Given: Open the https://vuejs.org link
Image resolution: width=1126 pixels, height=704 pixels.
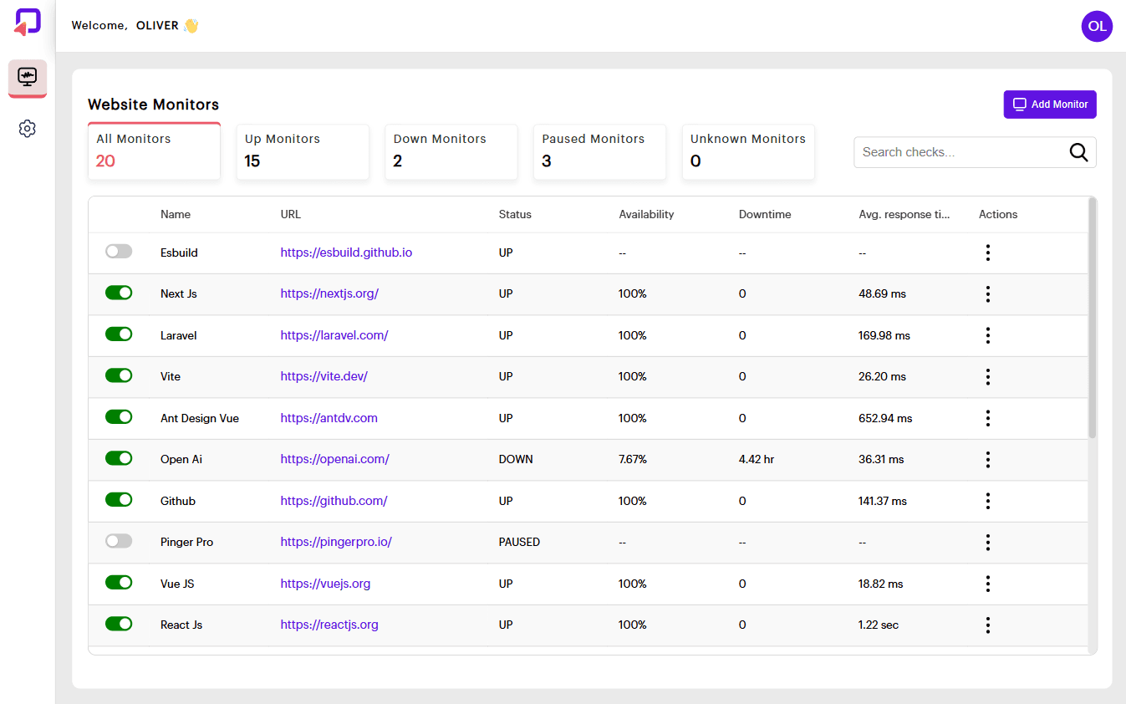Looking at the screenshot, I should [325, 583].
